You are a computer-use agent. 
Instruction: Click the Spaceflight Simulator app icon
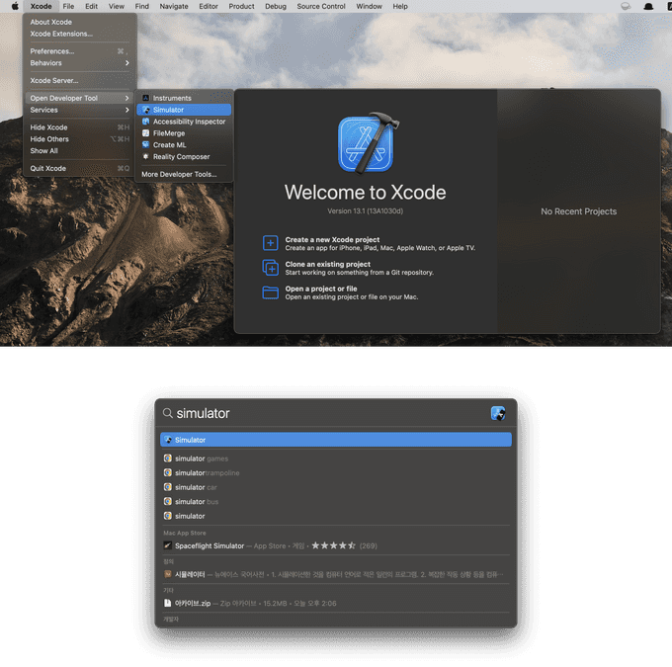[x=168, y=545]
